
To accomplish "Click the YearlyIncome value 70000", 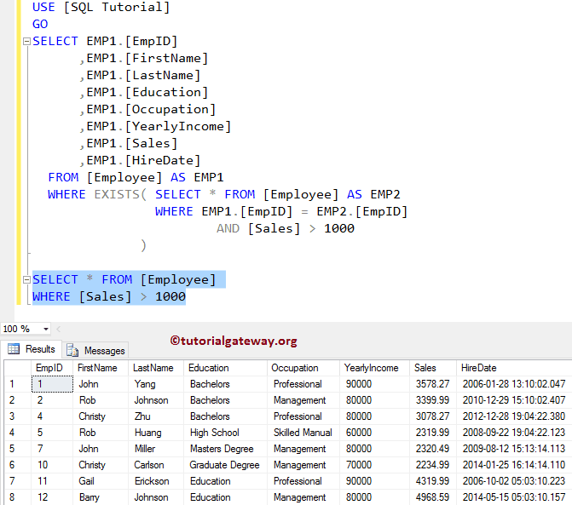I will pos(374,465).
